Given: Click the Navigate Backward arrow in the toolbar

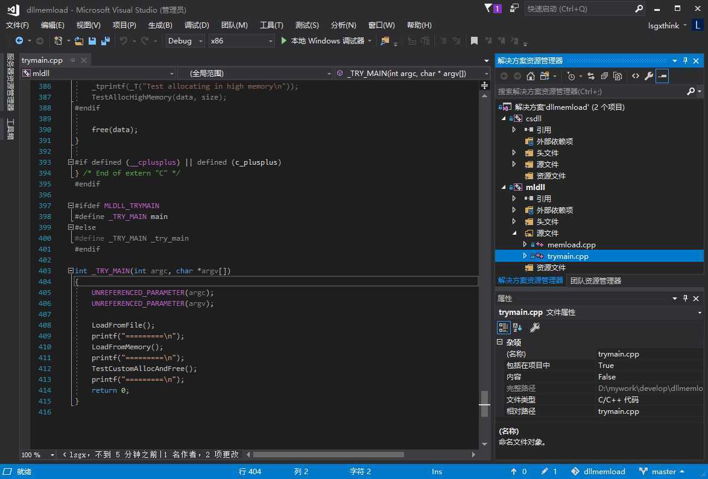Looking at the screenshot, I should 19,40.
